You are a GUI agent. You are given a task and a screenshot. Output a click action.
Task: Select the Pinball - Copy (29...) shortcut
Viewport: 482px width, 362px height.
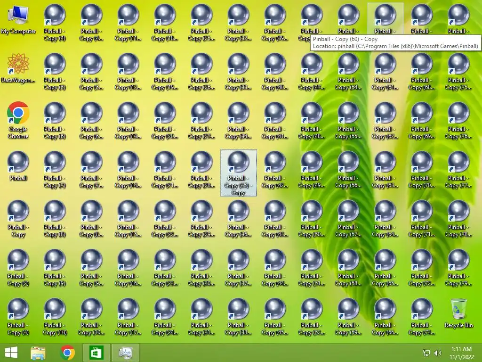click(201, 219)
